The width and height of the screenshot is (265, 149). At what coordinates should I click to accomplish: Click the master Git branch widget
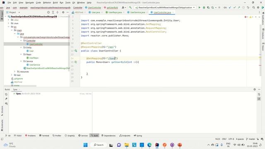(x=251, y=139)
